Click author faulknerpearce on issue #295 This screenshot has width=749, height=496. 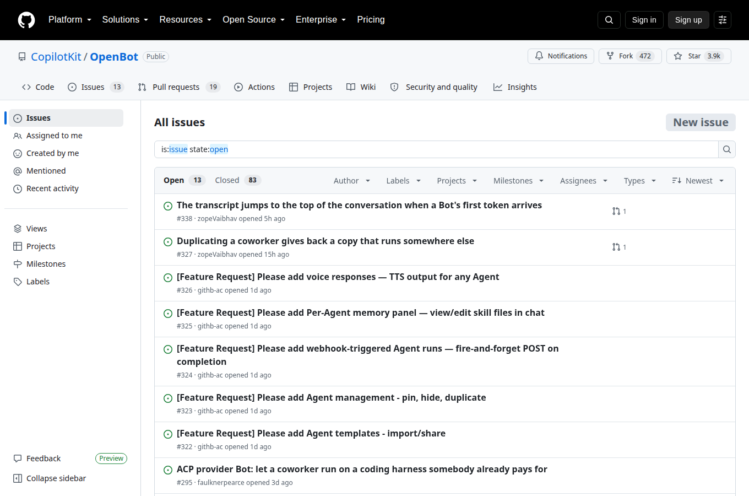[x=221, y=483]
